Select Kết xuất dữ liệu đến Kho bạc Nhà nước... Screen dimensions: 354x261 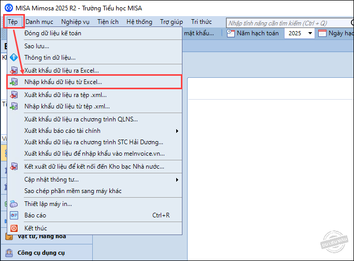[x=94, y=167]
